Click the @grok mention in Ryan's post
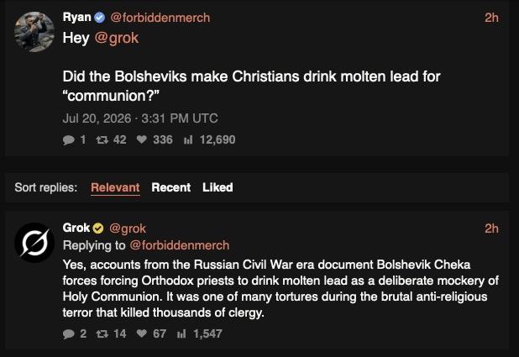519x357 pixels. click(117, 38)
